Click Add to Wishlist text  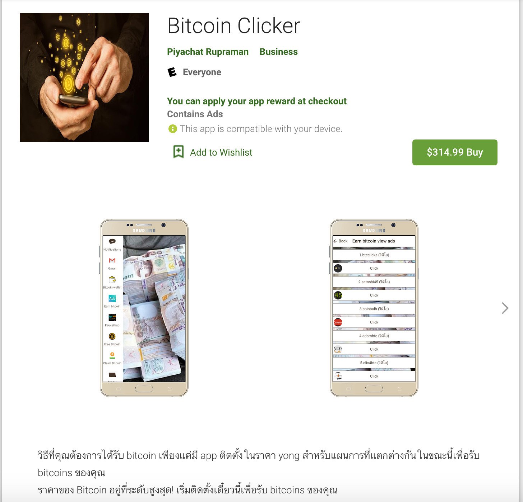pos(221,152)
